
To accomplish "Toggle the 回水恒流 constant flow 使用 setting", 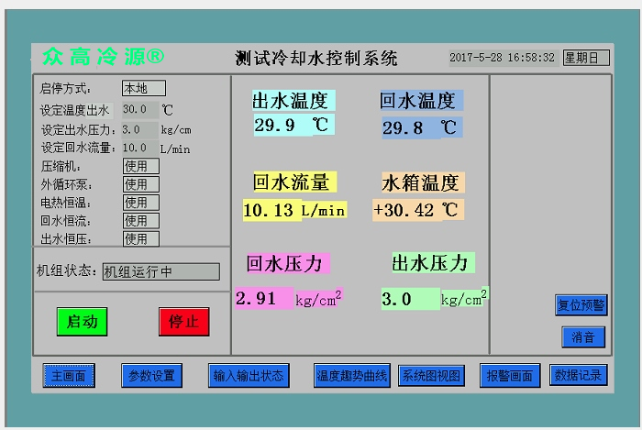I will click(x=140, y=221).
